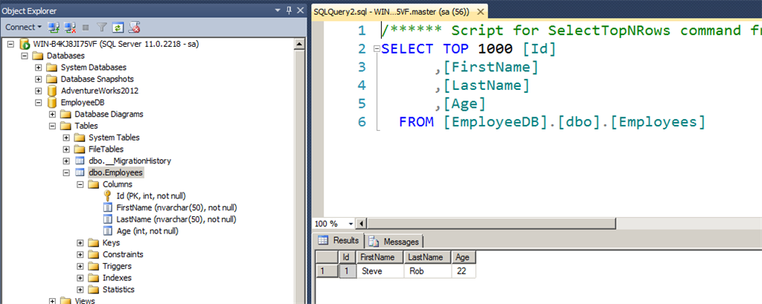Expand the dbo.__MigrationHistory table
Viewport: 762px width, 304px height.
[x=66, y=161]
